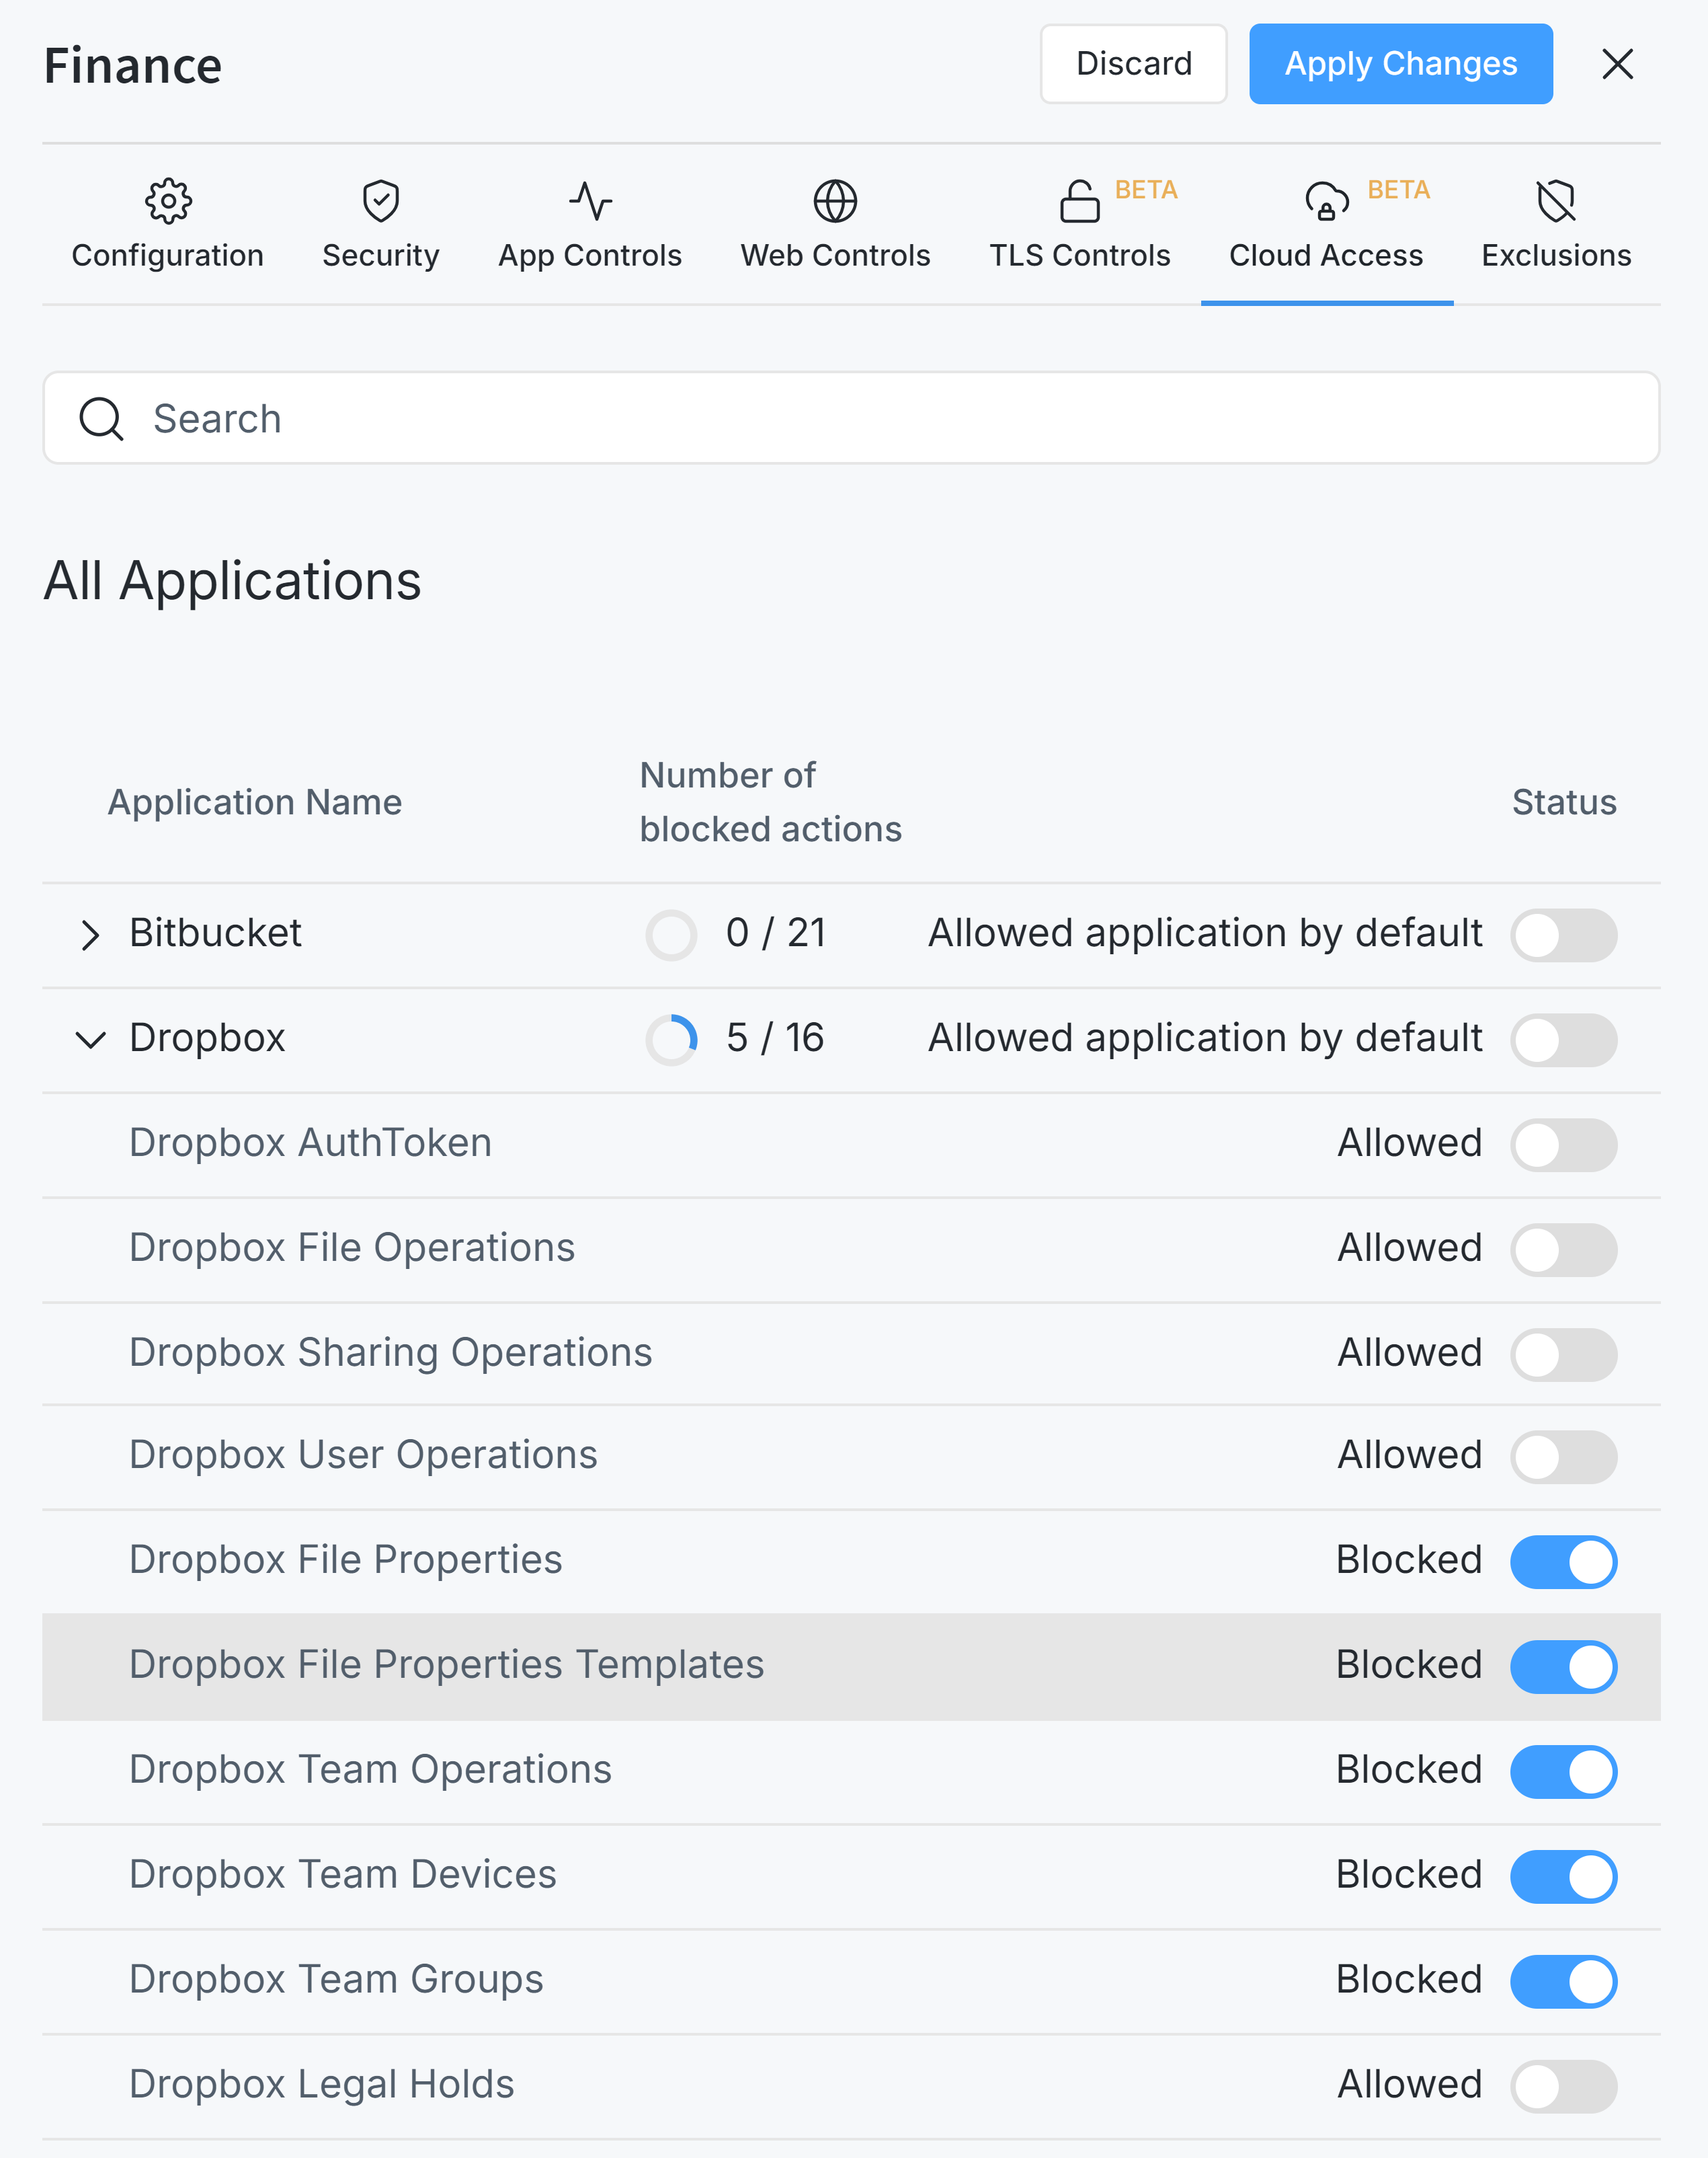This screenshot has width=1708, height=2158.
Task: Click the Cloud Access cloud-lock icon
Action: [1327, 201]
